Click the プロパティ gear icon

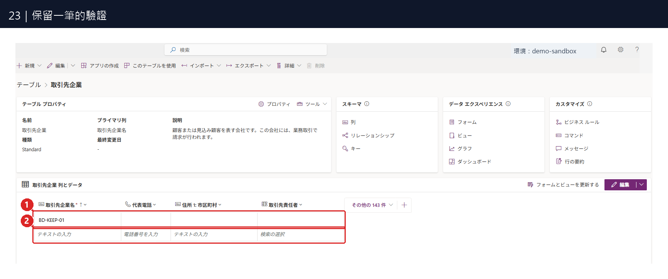261,104
